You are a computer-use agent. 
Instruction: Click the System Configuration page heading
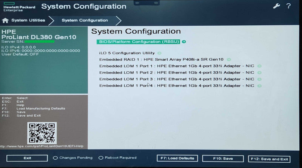(x=136, y=31)
